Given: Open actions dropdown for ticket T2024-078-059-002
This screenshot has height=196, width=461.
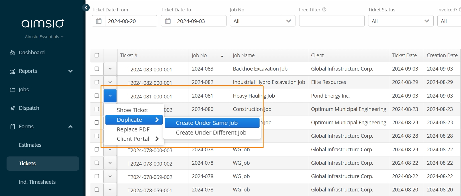Looking at the screenshot, I should pos(110,176).
